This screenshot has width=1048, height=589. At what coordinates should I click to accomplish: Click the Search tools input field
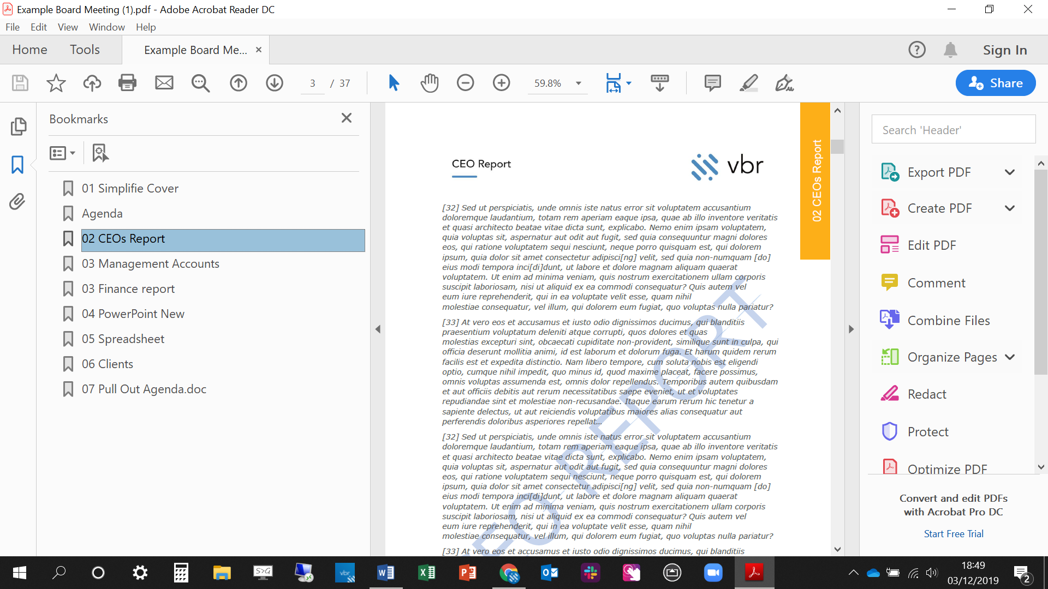[954, 130]
